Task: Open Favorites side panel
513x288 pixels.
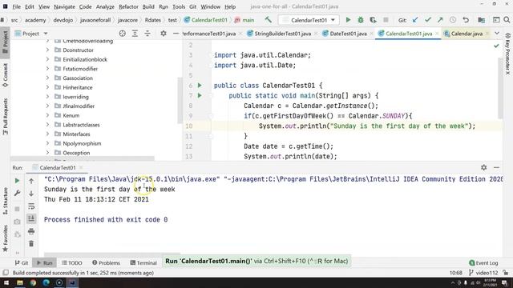Action: tap(6, 238)
